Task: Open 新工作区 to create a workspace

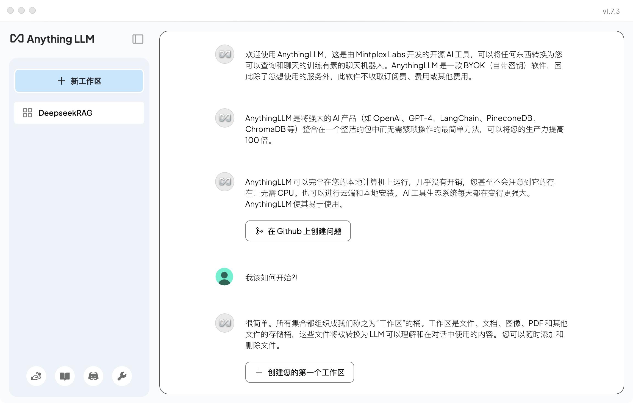Action: (79, 81)
